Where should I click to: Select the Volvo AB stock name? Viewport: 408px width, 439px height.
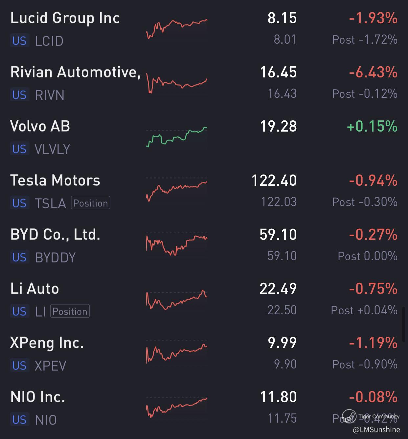click(40, 126)
